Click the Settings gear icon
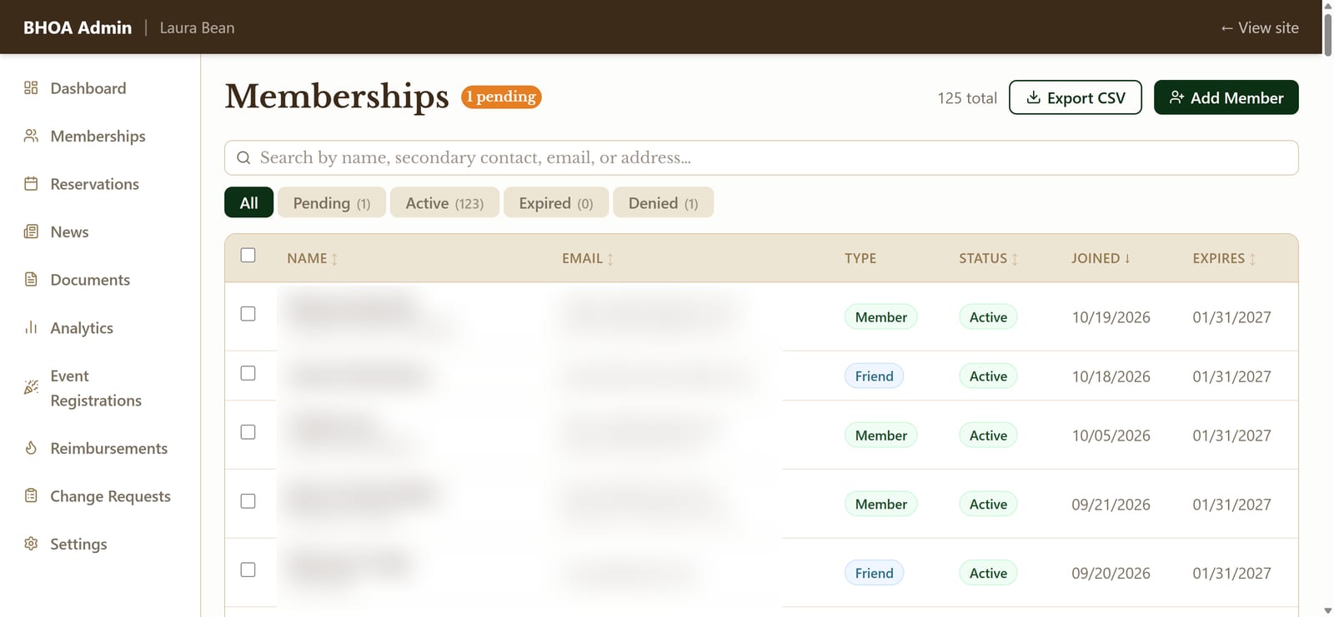This screenshot has width=1334, height=617. [31, 544]
